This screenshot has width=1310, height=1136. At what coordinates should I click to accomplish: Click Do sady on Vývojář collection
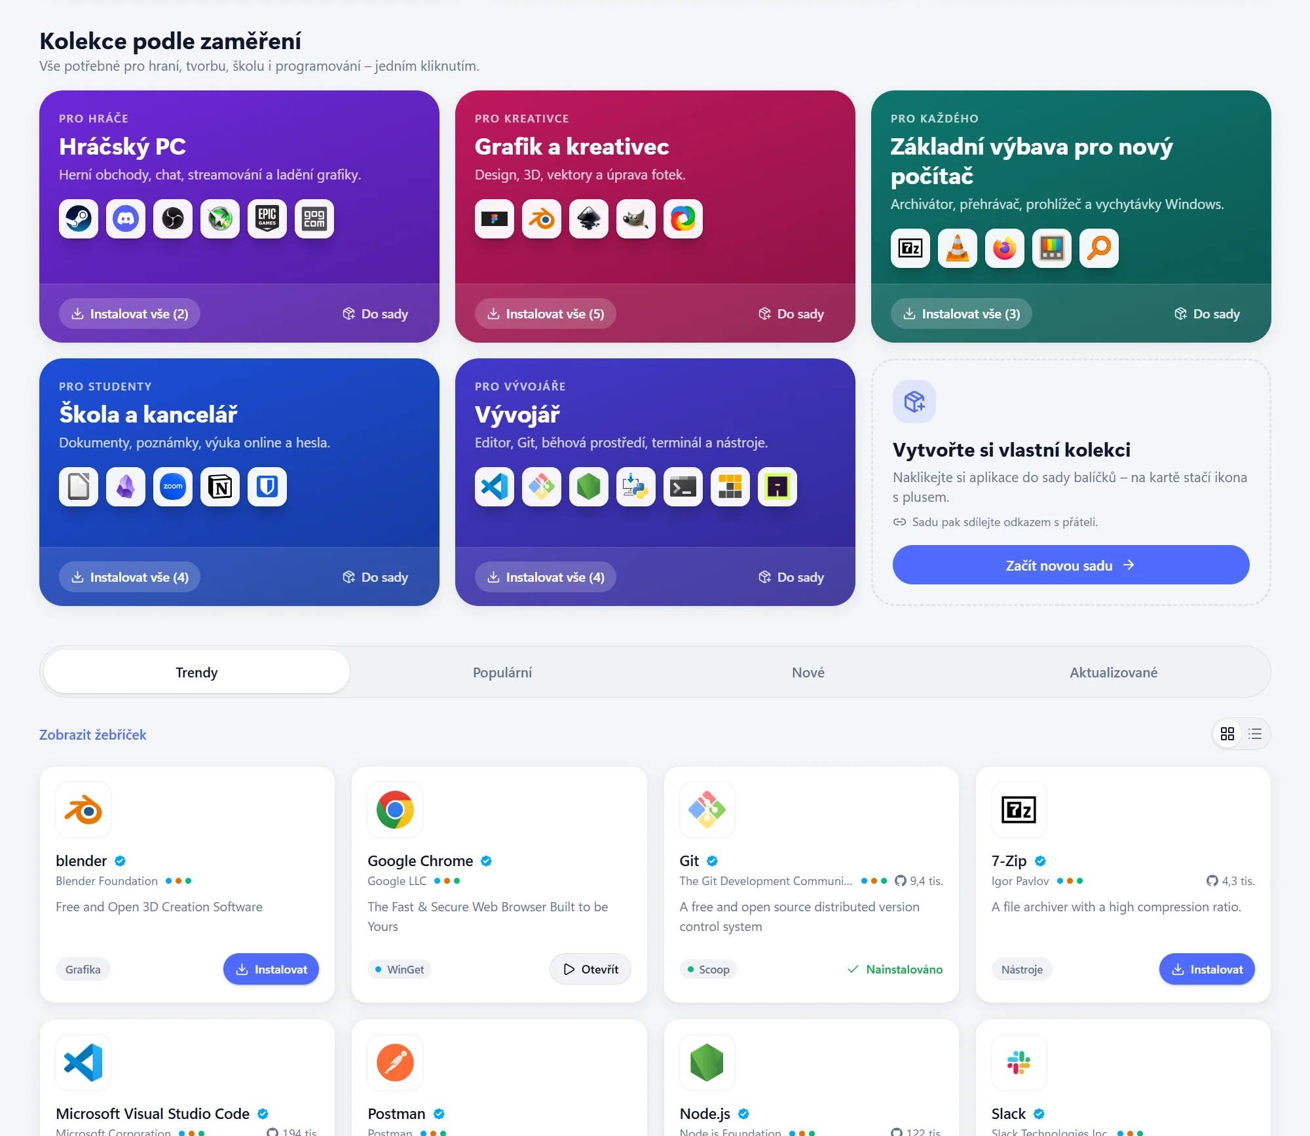coord(791,577)
